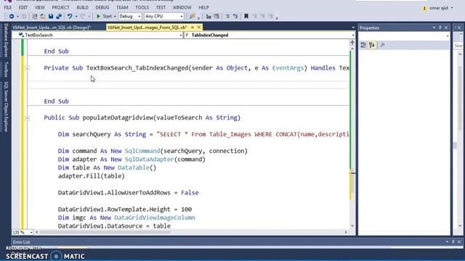Click 'False' in the AllowUserToAddRows line

190,193
